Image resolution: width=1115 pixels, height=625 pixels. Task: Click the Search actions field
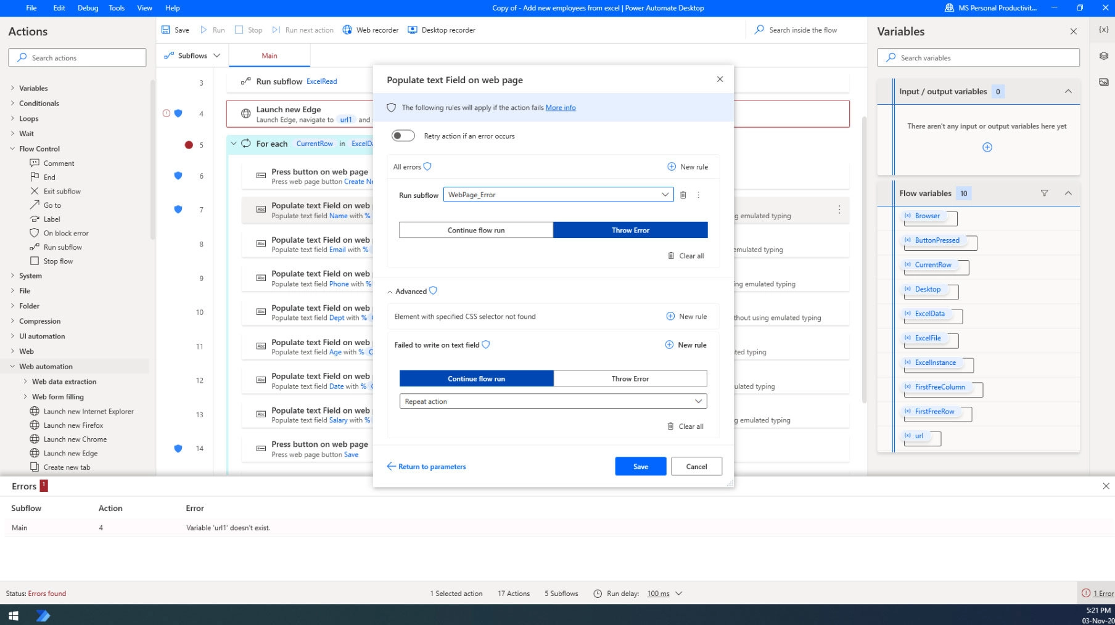click(x=78, y=58)
